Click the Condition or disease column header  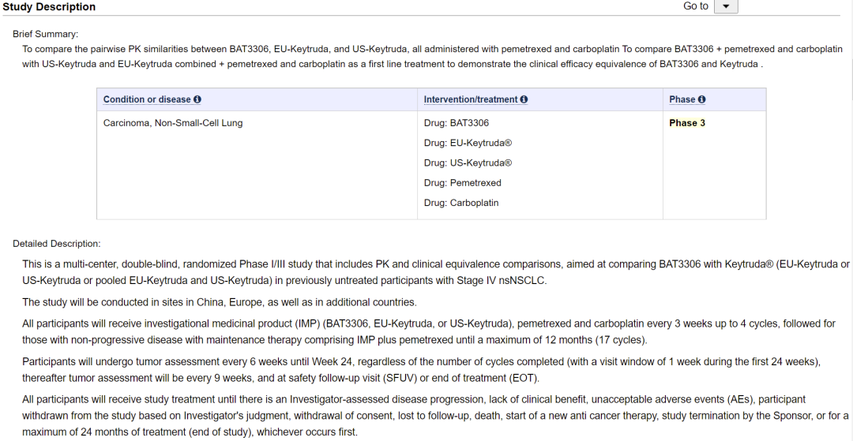(147, 99)
